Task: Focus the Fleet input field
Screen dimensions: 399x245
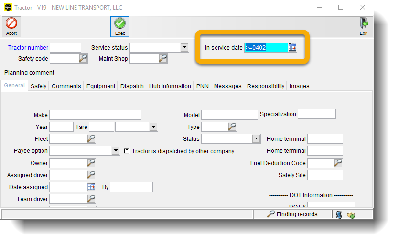Action: coord(68,138)
